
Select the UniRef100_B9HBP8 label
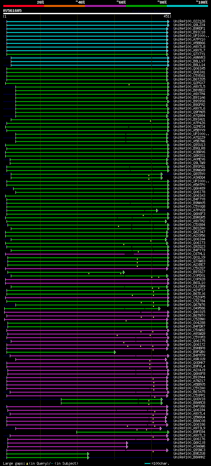point(189,348)
